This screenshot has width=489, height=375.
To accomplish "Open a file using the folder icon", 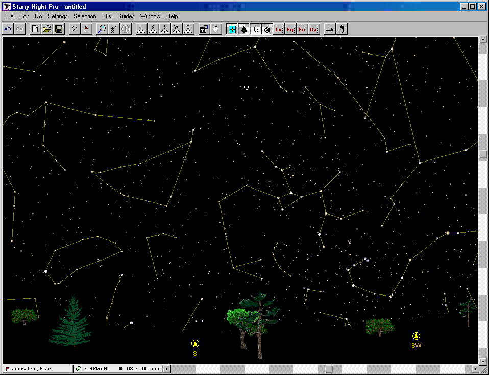I will pyautogui.click(x=47, y=29).
